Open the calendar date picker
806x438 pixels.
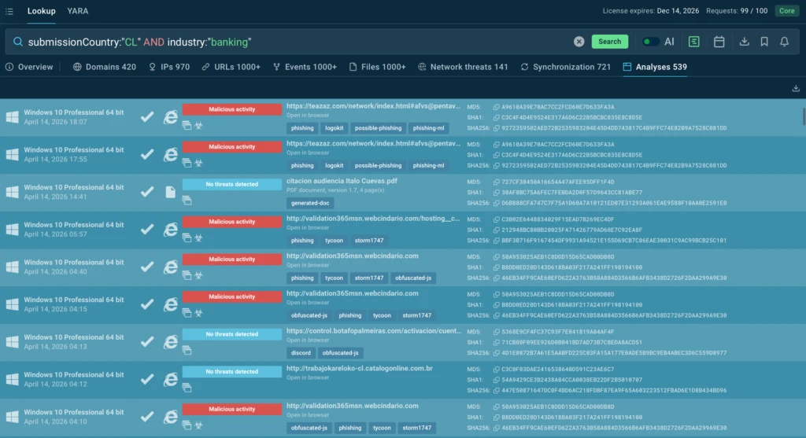(x=719, y=42)
